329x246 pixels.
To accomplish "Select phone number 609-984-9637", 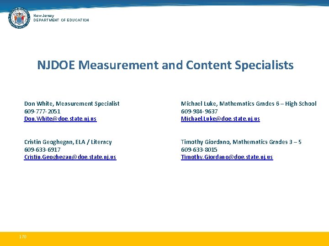I will pyautogui.click(x=199, y=111).
